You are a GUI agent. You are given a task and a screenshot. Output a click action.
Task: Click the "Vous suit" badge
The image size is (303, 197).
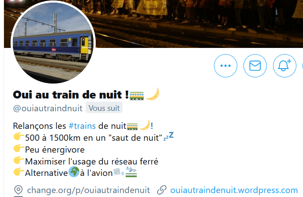[x=104, y=108]
